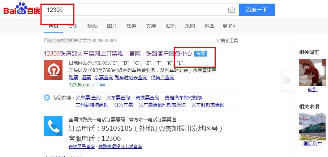This screenshot has height=157, width=328.
Task: Switch to the 知道 tab
Action: tap(131, 26)
